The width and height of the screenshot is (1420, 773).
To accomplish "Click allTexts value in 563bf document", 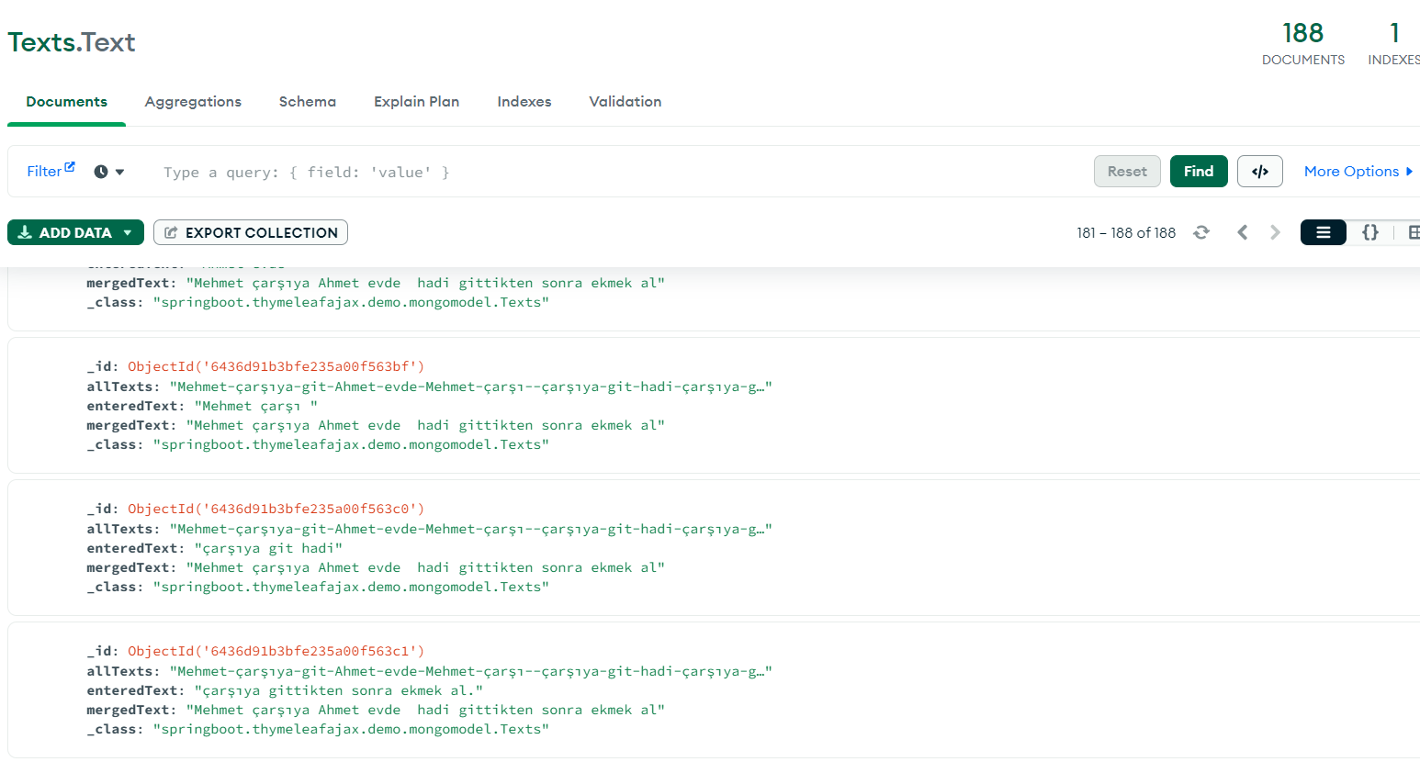I will (470, 386).
